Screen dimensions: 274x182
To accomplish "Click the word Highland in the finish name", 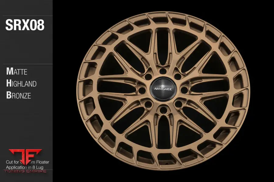I will pyautogui.click(x=21, y=83).
